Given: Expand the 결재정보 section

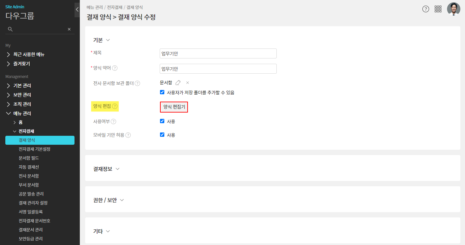Looking at the screenshot, I should click(x=106, y=169).
